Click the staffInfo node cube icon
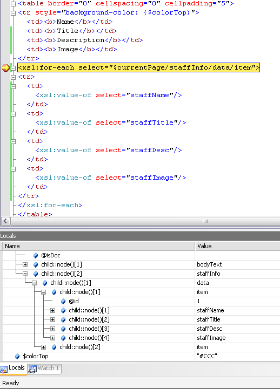 (36, 274)
